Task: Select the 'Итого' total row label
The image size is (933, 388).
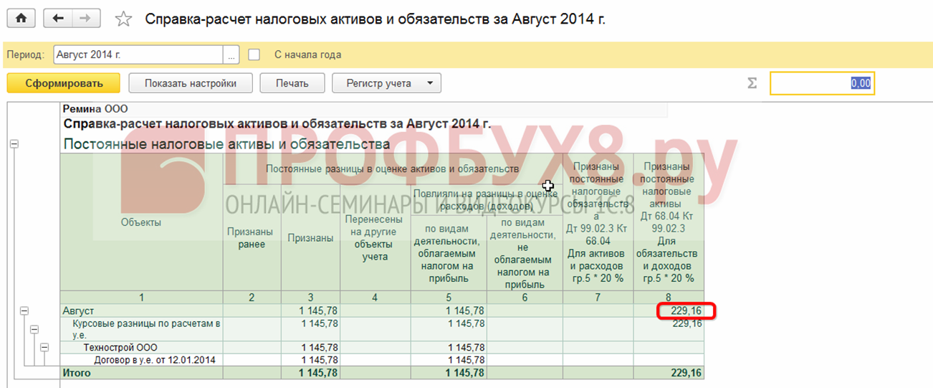Action: click(77, 373)
